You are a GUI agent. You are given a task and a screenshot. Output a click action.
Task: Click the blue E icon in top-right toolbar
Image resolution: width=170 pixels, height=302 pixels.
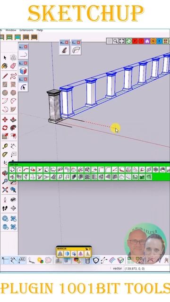pyautogui.click(x=159, y=41)
